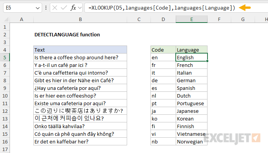The image size is (268, 153).
Task: Expand the Name Box dropdown arrow
Action: (x=38, y=8)
